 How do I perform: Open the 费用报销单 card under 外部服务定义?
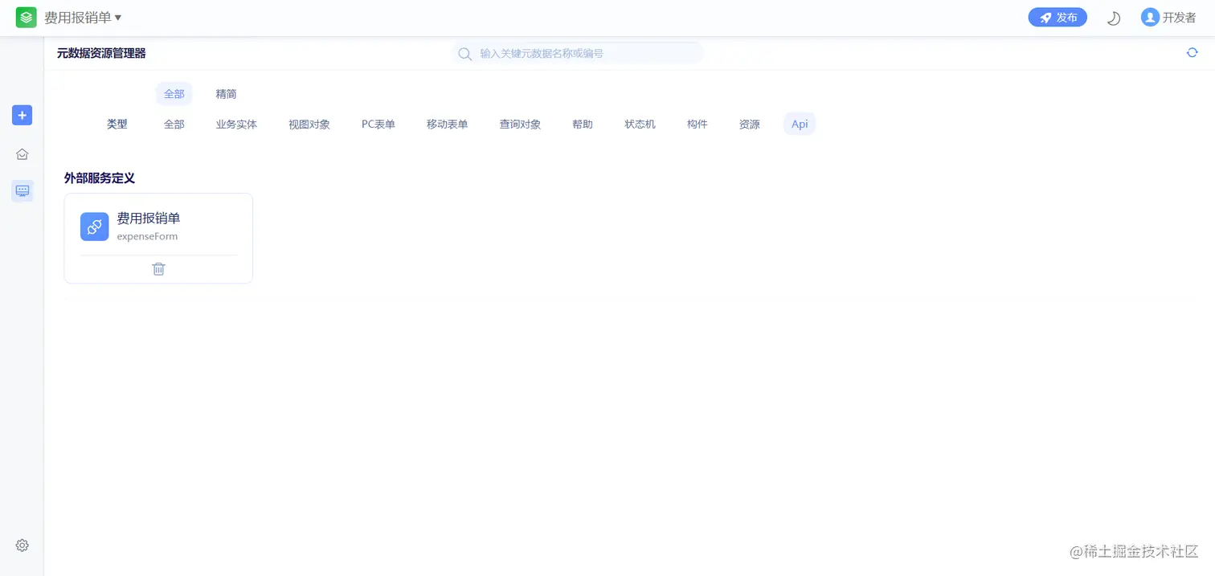click(x=149, y=218)
